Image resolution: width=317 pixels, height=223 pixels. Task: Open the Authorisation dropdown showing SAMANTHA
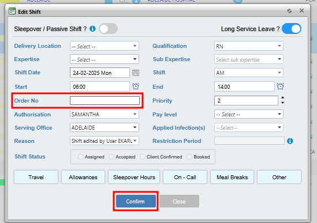tap(105, 114)
